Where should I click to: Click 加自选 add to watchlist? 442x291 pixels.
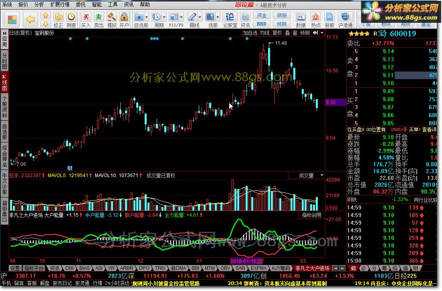click(x=250, y=33)
